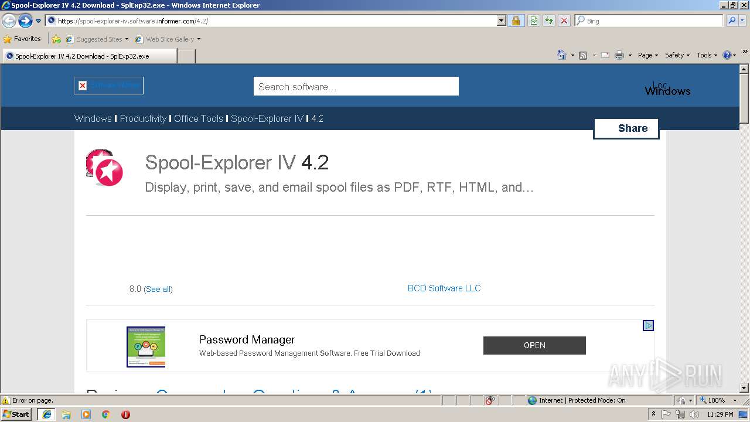Click the scrollbar down arrow
Image resolution: width=750 pixels, height=422 pixels.
pos(744,388)
